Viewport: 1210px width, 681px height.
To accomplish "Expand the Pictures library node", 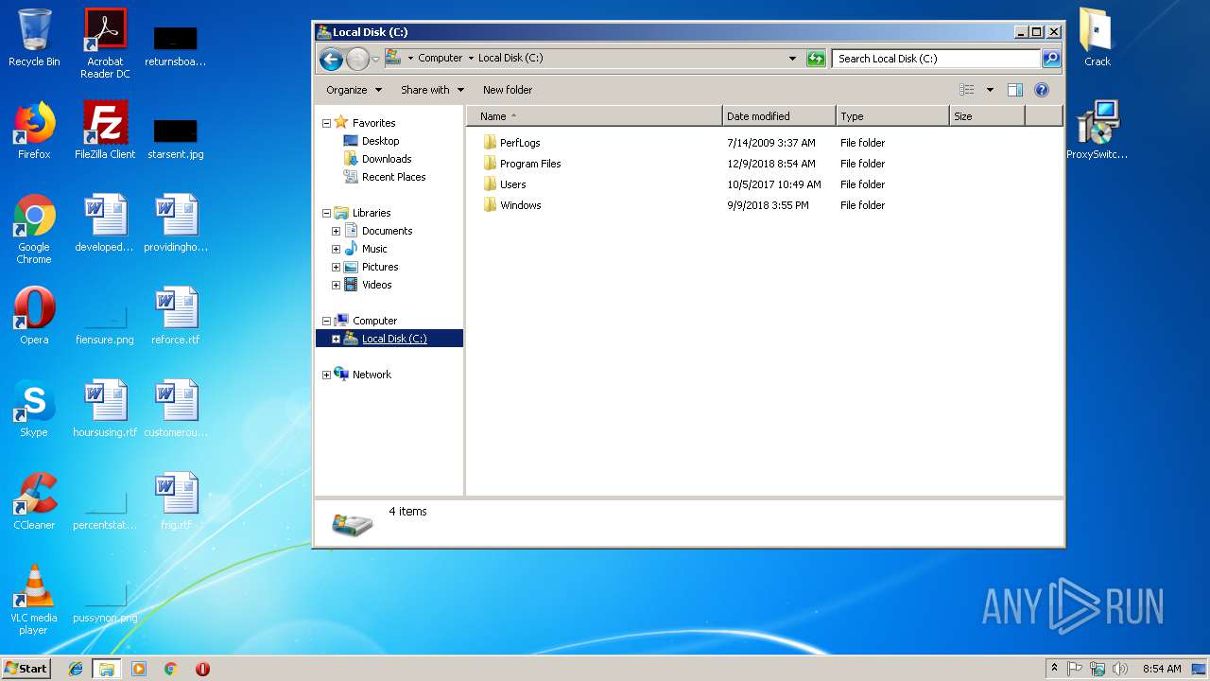I will 336,267.
